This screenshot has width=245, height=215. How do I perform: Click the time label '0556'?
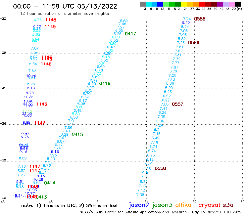194,43
